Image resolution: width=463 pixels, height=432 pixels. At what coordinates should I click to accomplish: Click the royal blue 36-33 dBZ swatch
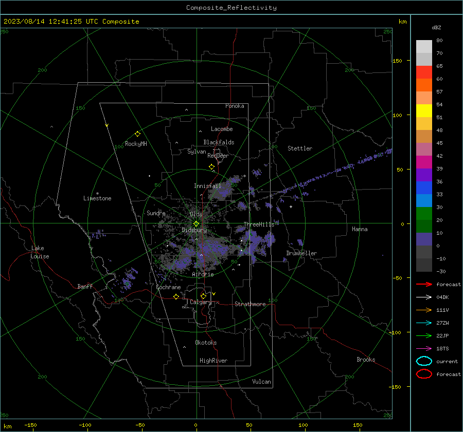(x=424, y=188)
